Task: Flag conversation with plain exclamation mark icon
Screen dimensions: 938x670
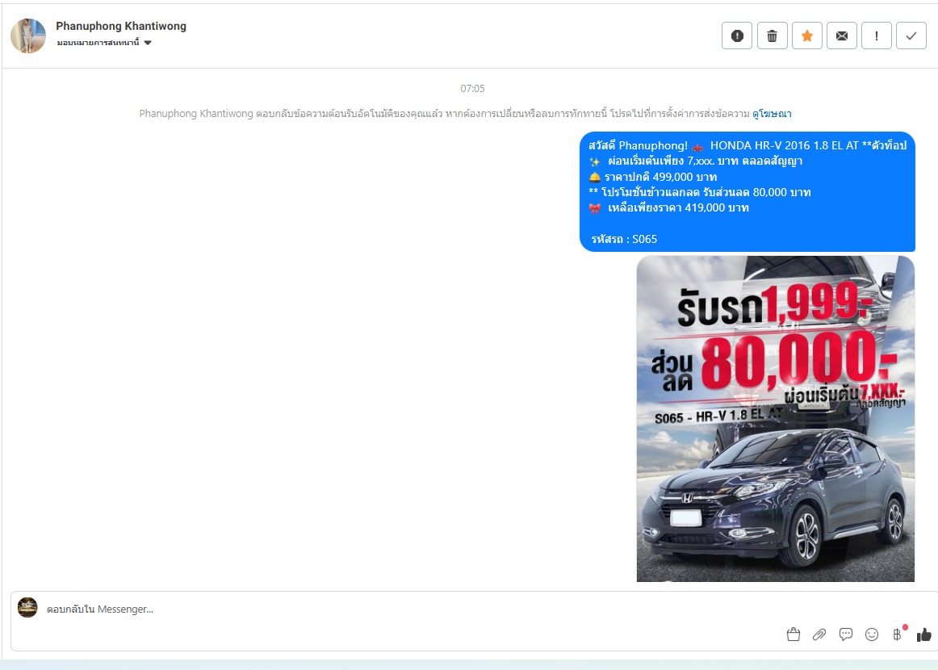Action: [877, 36]
